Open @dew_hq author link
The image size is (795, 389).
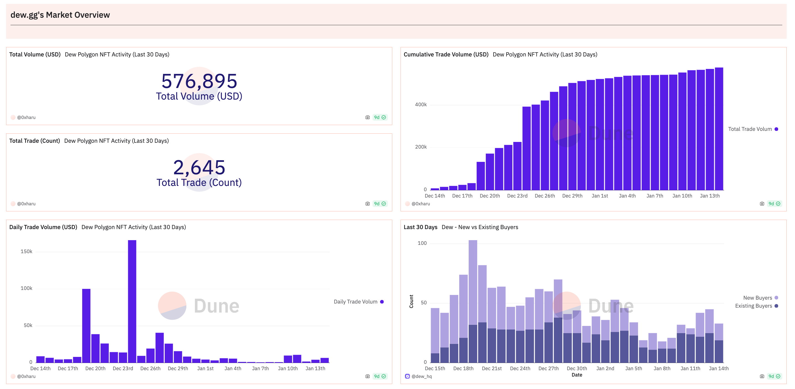point(422,376)
